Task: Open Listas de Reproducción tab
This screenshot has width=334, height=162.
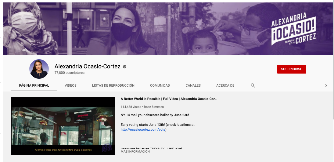Action: pyautogui.click(x=113, y=86)
